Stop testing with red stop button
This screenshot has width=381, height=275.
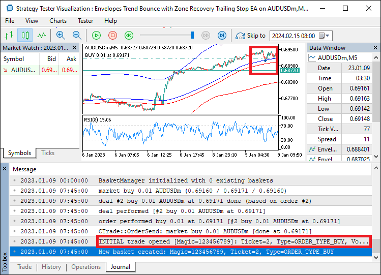112,36
